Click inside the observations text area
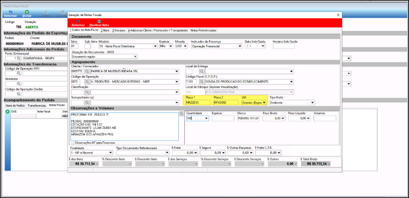Image resolution: width=409 pixels, height=198 pixels. click(124, 126)
